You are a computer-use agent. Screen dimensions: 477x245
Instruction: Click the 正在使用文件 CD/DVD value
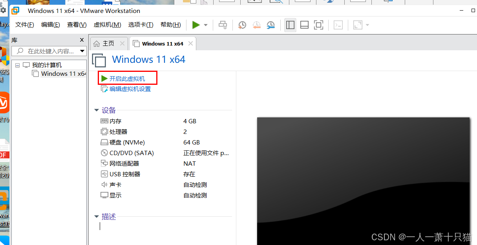coord(206,153)
